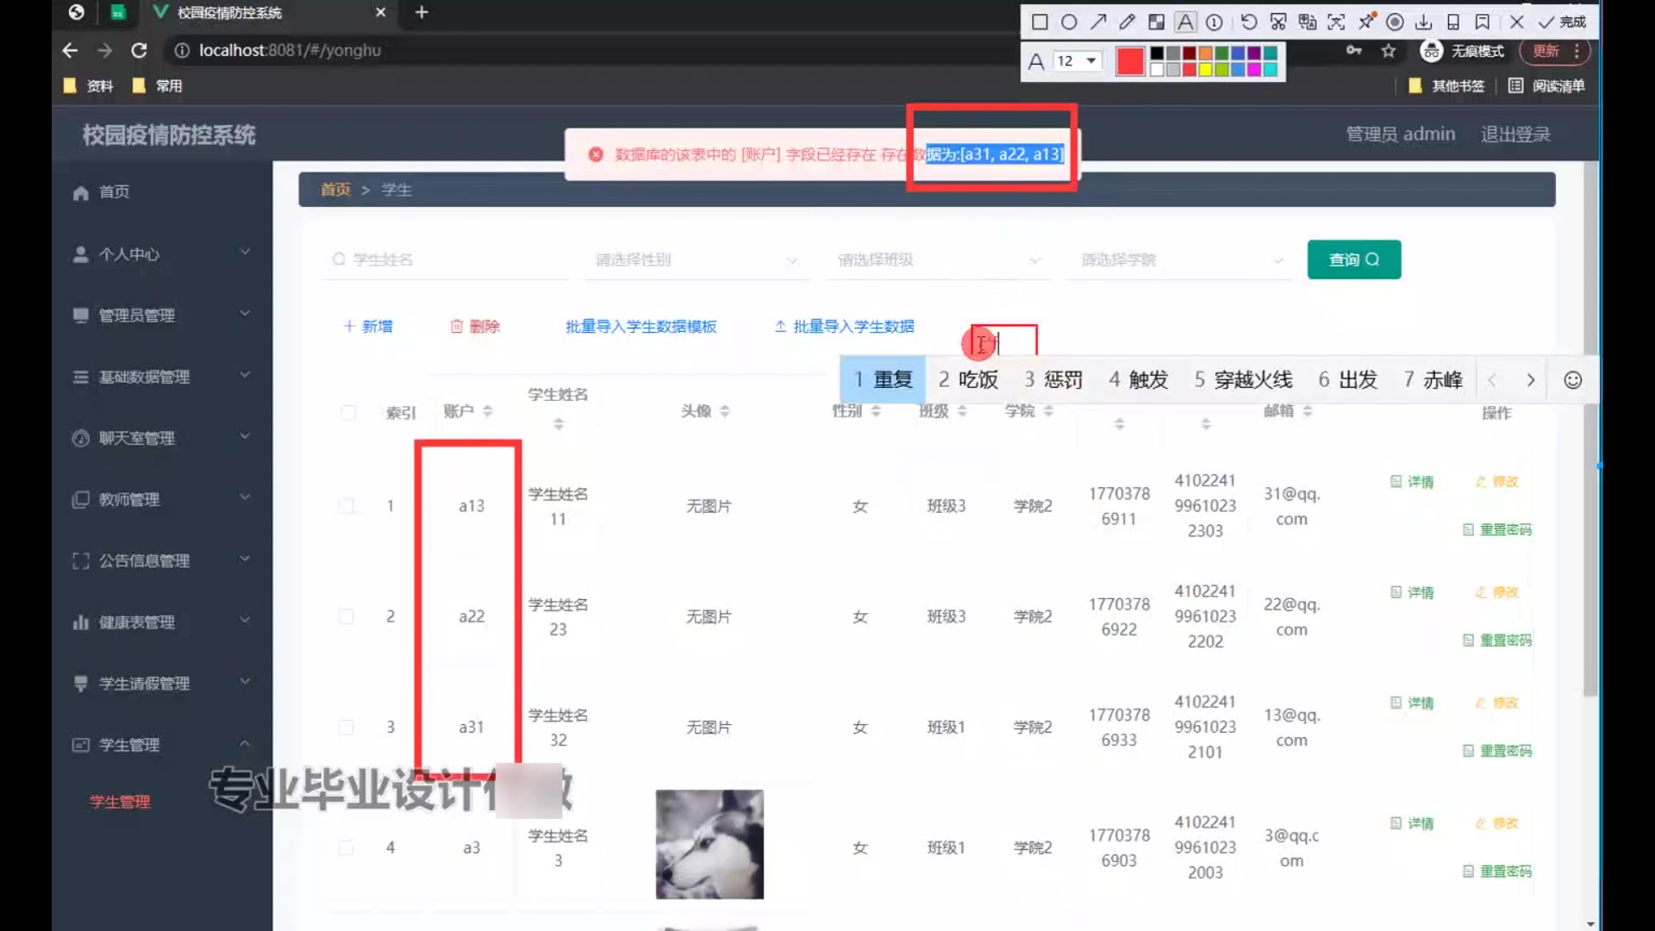Pick the yellow color swatch
Screen dimensions: 1655x931
[x=1206, y=70]
